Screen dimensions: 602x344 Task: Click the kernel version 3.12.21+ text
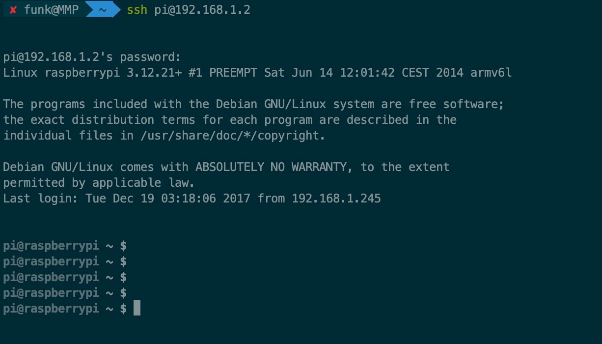pyautogui.click(x=154, y=73)
